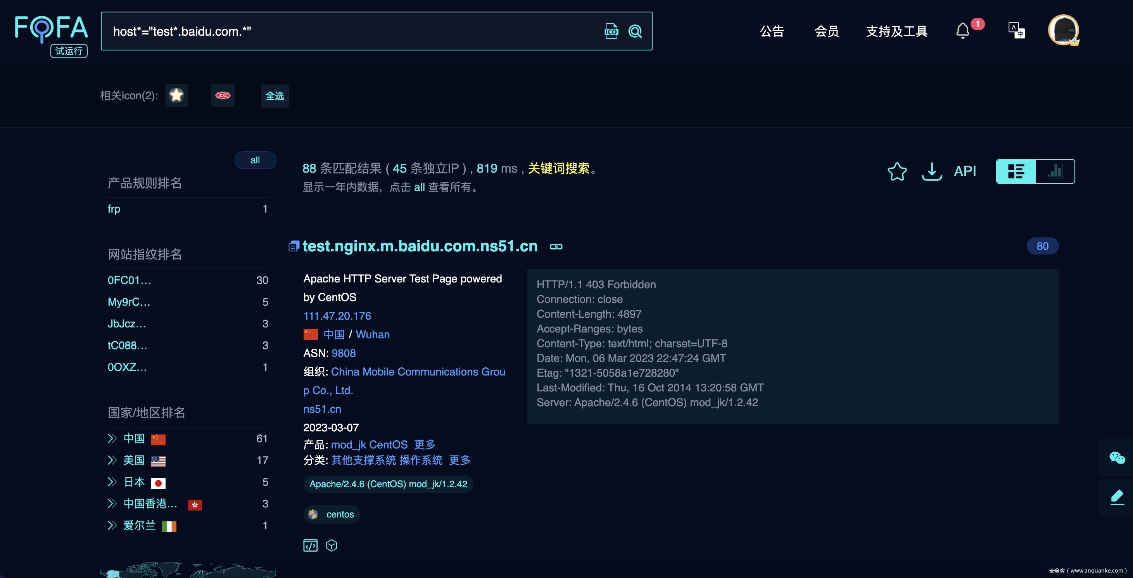
Task: View page source code icon
Action: coord(311,545)
